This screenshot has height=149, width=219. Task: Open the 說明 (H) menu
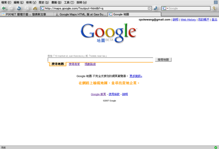point(81,3)
